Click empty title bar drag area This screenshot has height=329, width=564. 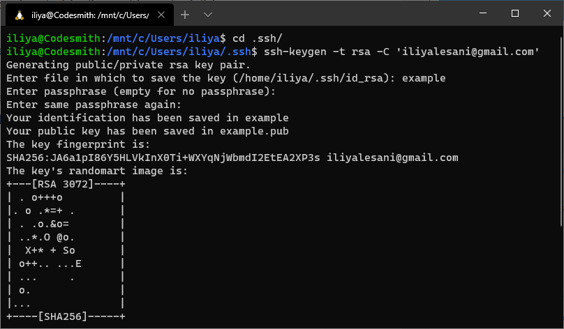pos(342,13)
